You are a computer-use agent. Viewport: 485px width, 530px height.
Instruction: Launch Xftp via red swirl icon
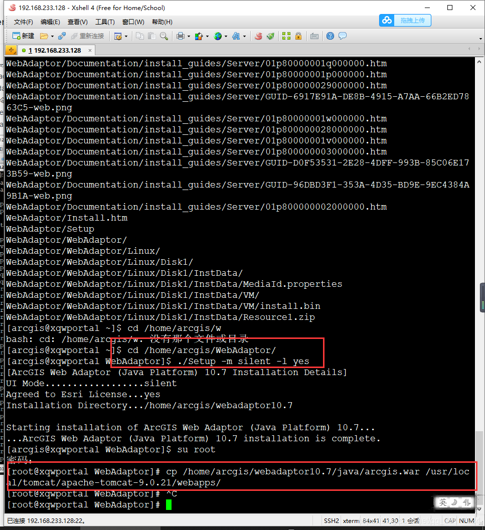click(258, 36)
